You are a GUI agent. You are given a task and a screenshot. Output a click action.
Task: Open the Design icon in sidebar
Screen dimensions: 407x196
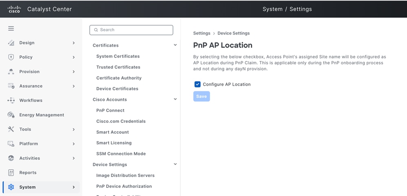tap(11, 43)
